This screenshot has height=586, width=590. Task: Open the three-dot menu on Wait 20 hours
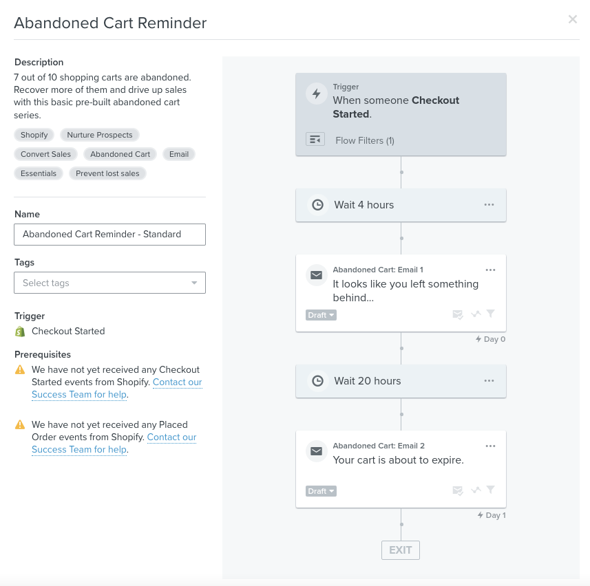tap(489, 381)
